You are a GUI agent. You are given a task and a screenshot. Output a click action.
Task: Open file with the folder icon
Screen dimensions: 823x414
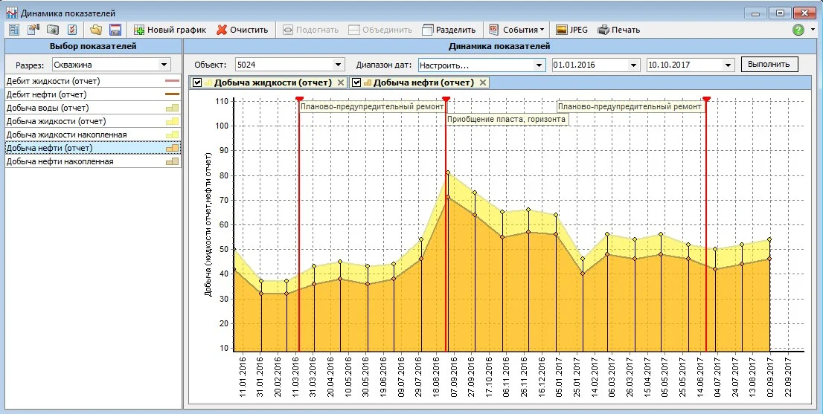coord(95,30)
